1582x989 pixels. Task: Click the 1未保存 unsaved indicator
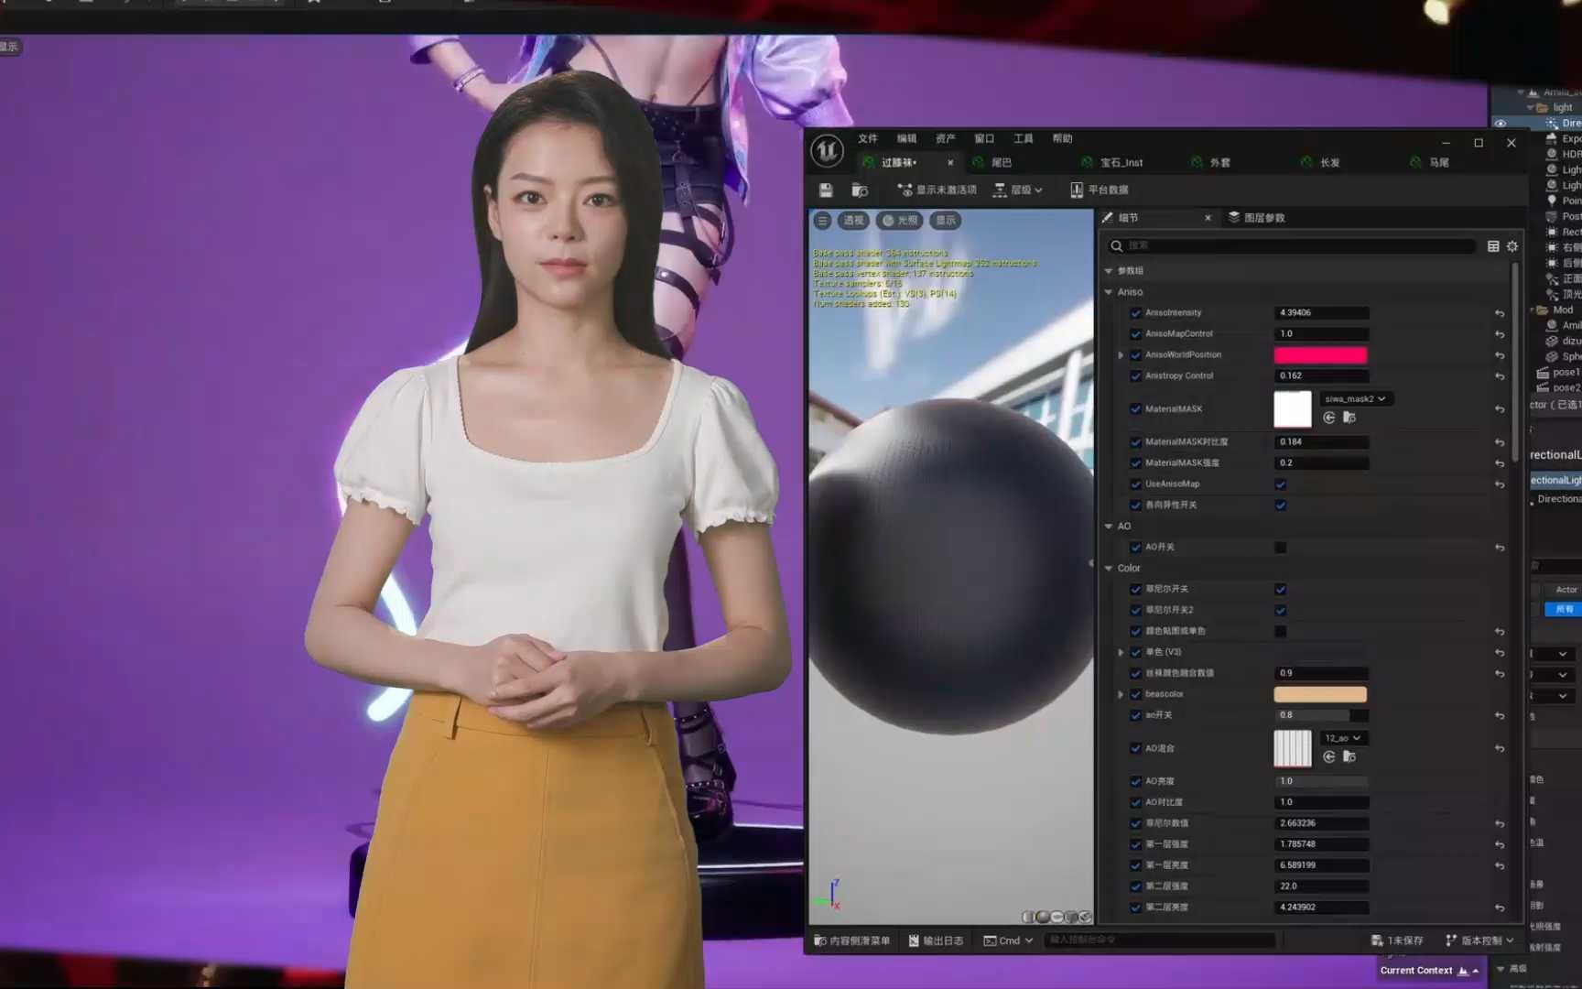[1397, 940]
